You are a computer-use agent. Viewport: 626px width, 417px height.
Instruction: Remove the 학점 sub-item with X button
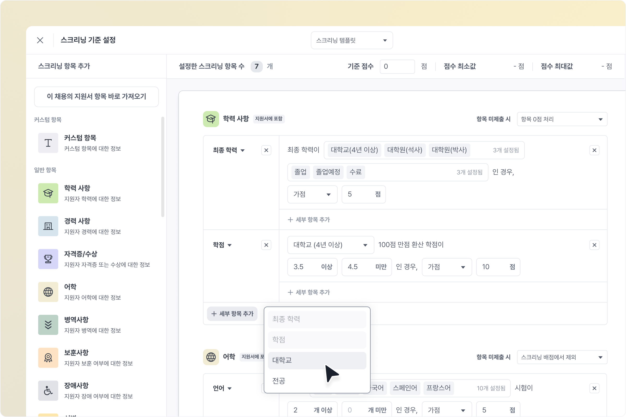point(266,245)
